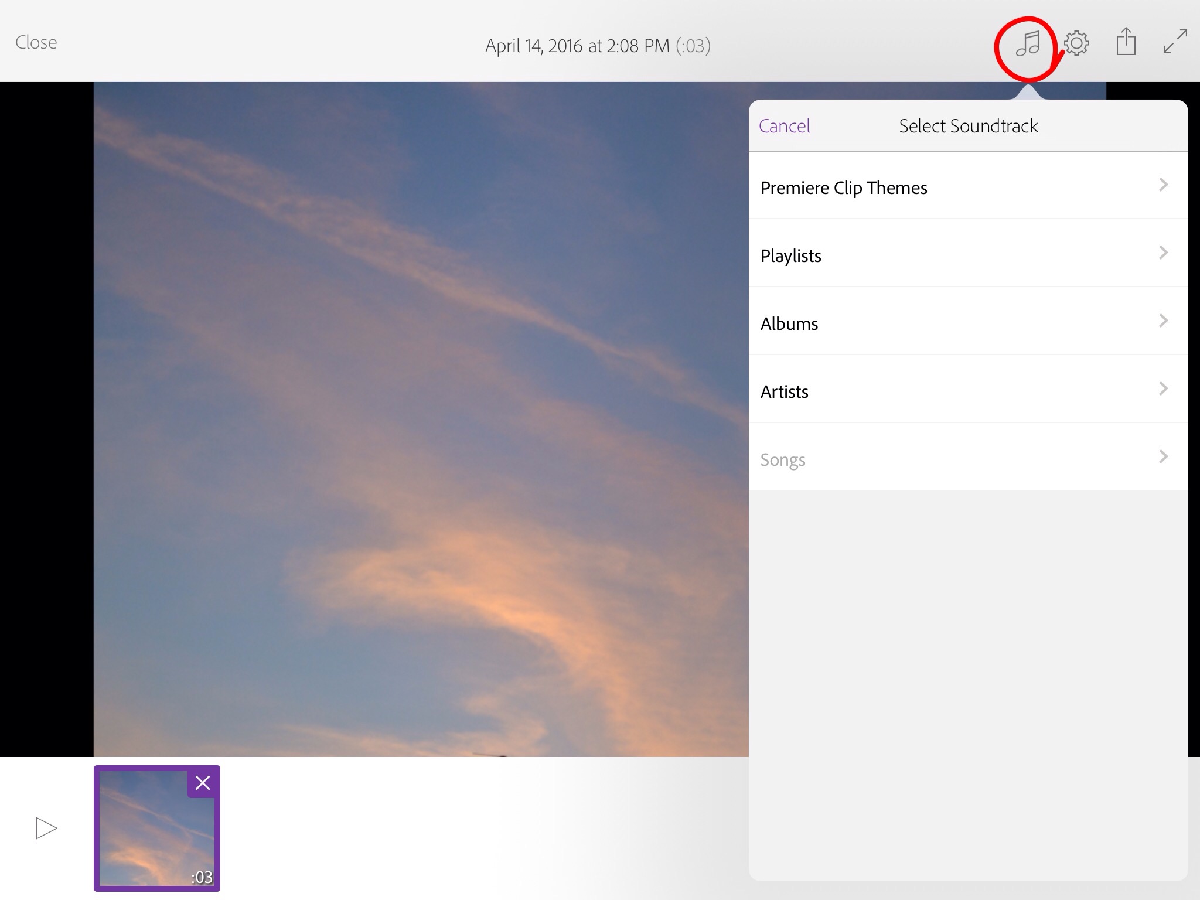Cancel the Select Soundtrack popover
The height and width of the screenshot is (900, 1200).
point(784,126)
